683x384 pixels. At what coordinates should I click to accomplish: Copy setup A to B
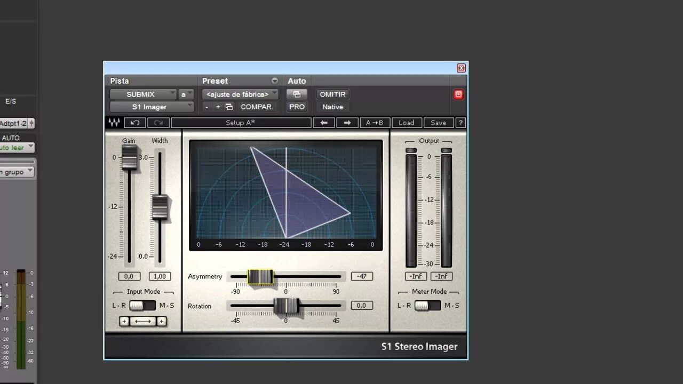(375, 123)
